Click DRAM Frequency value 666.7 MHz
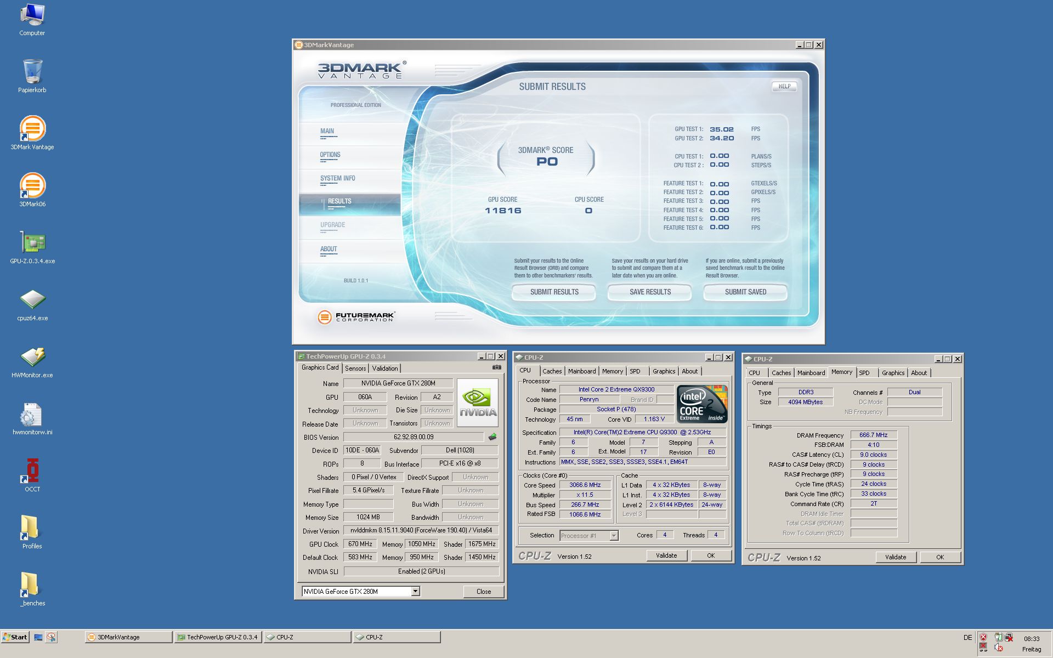This screenshot has height=658, width=1053. coord(874,435)
